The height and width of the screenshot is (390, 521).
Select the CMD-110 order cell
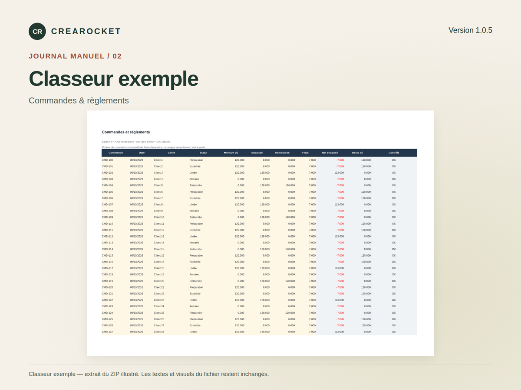point(107,224)
